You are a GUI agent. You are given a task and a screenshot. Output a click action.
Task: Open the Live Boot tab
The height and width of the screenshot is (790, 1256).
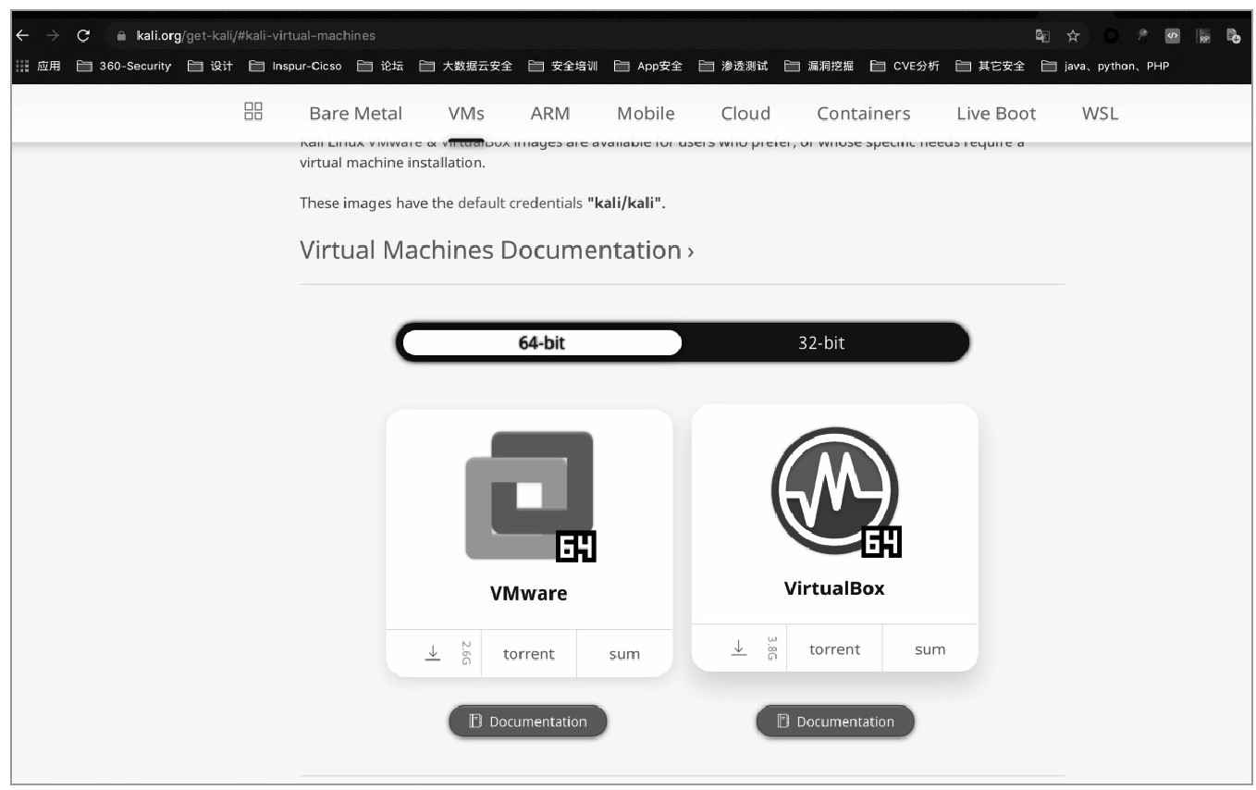996,114
